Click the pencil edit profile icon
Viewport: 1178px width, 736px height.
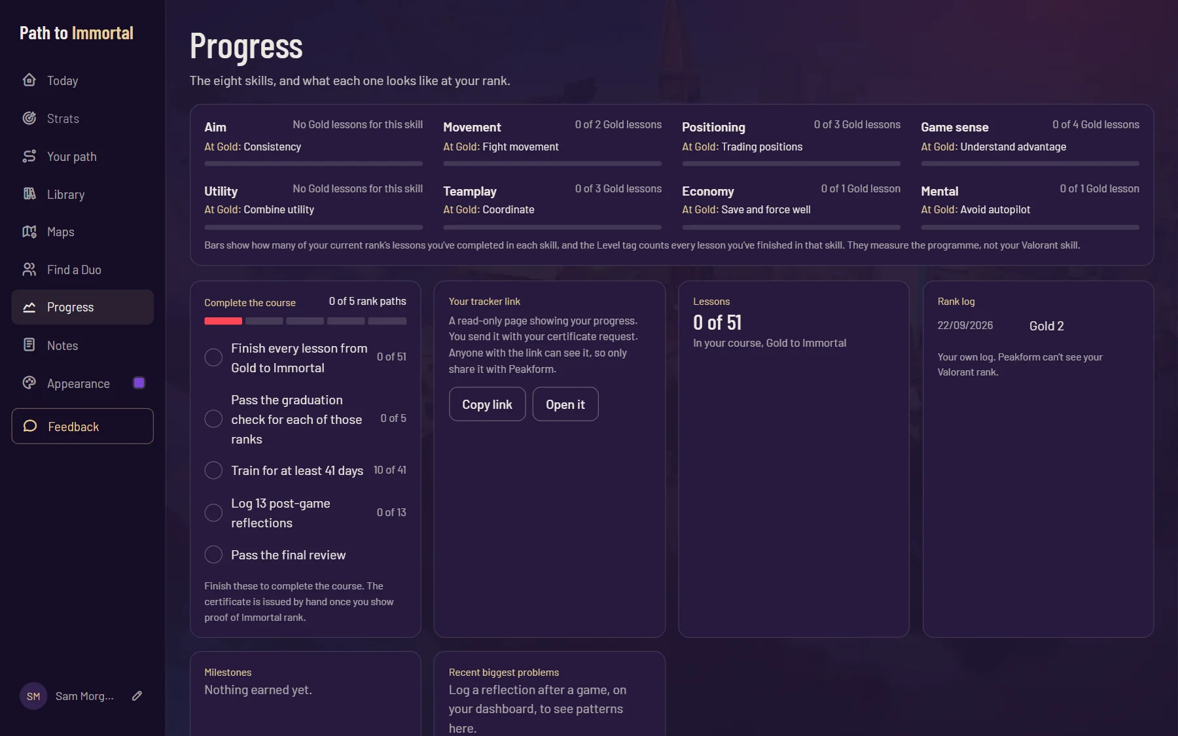point(137,696)
